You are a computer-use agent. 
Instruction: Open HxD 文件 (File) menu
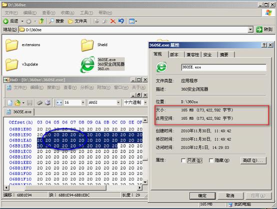[20, 87]
